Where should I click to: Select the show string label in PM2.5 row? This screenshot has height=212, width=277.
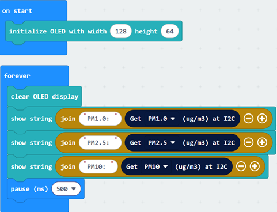click(31, 143)
